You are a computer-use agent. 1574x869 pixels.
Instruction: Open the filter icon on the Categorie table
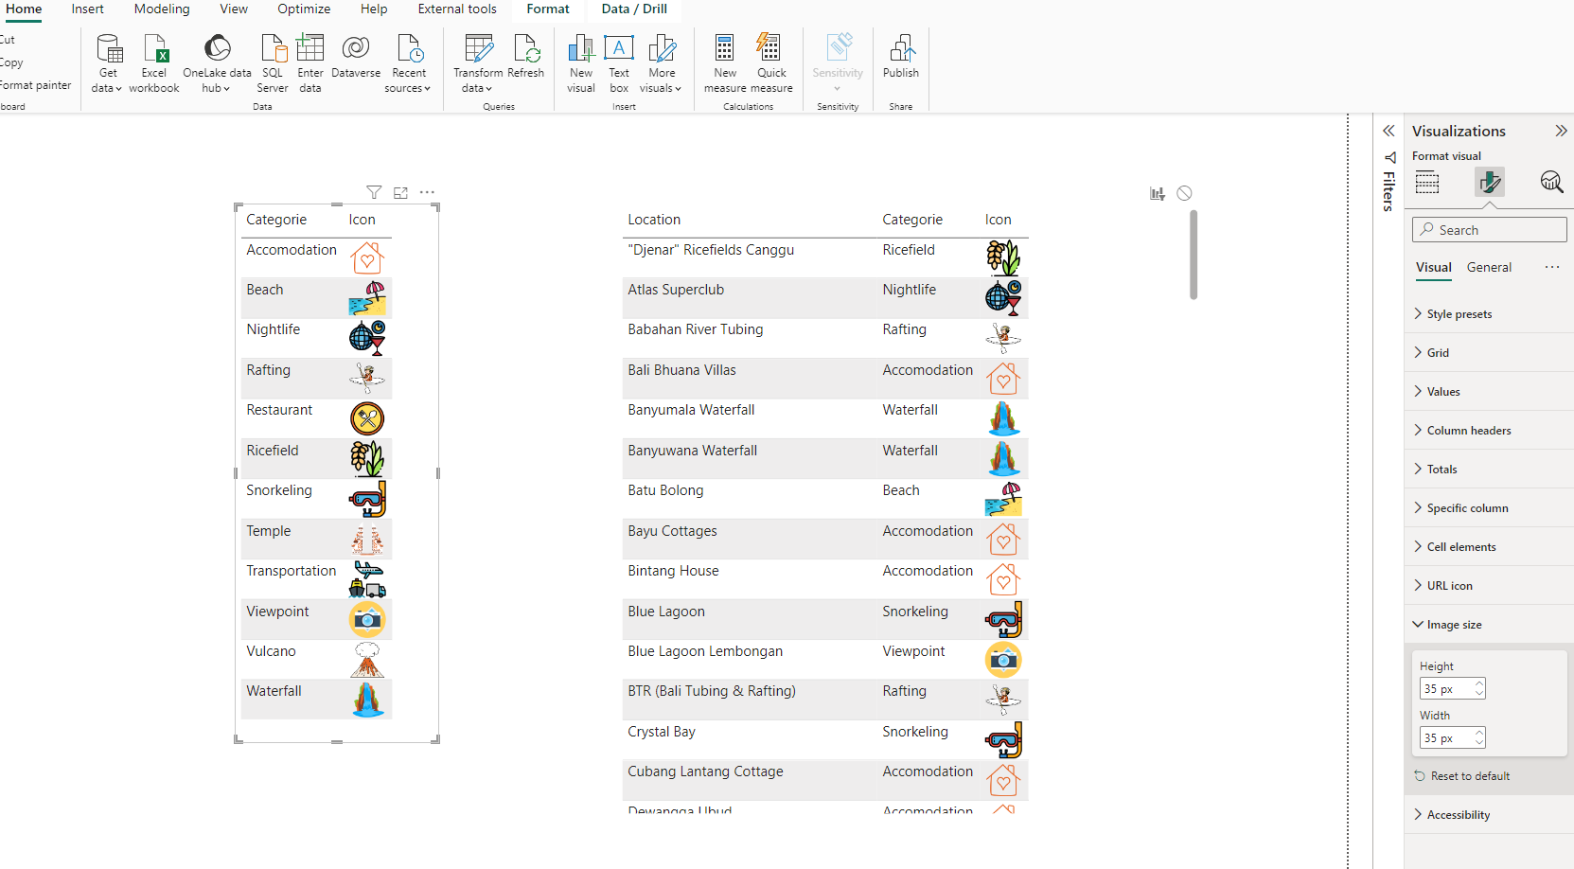click(x=374, y=192)
